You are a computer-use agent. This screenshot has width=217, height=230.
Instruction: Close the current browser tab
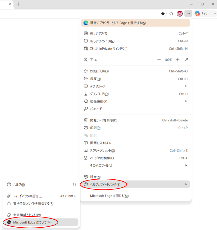10,4
